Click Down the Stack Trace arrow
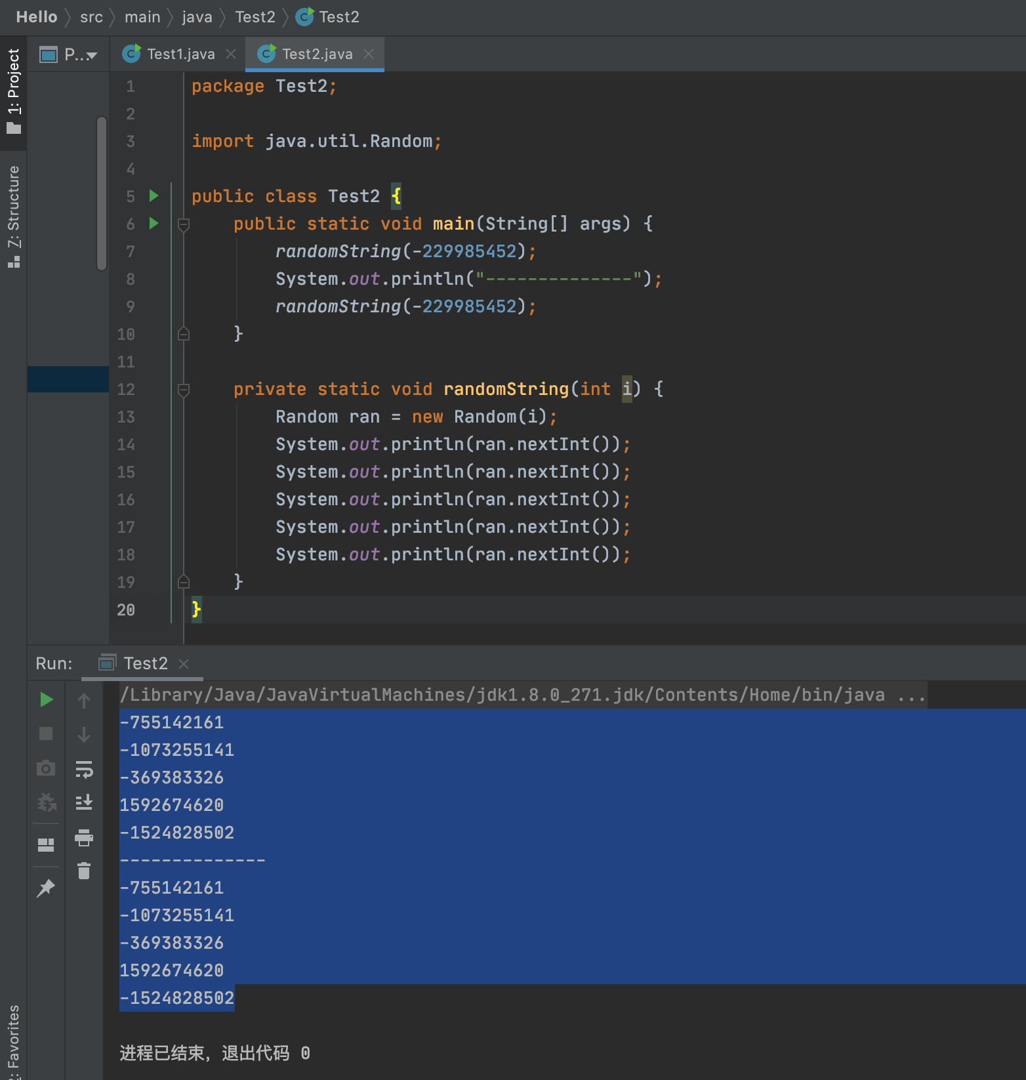This screenshot has width=1026, height=1080. (84, 735)
